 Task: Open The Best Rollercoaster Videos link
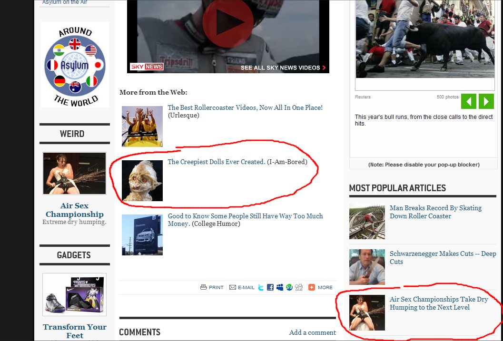click(x=245, y=108)
